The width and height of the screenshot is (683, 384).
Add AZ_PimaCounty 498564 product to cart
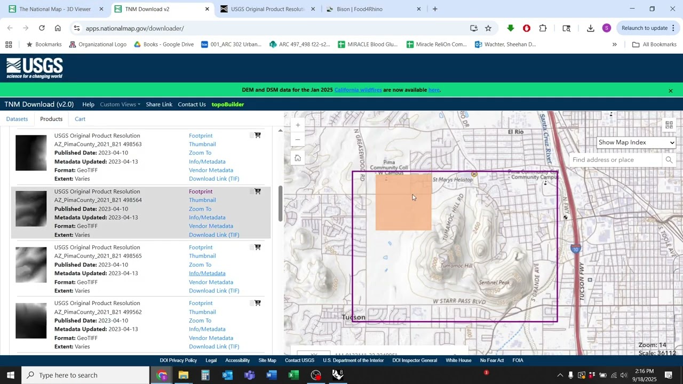point(258,191)
